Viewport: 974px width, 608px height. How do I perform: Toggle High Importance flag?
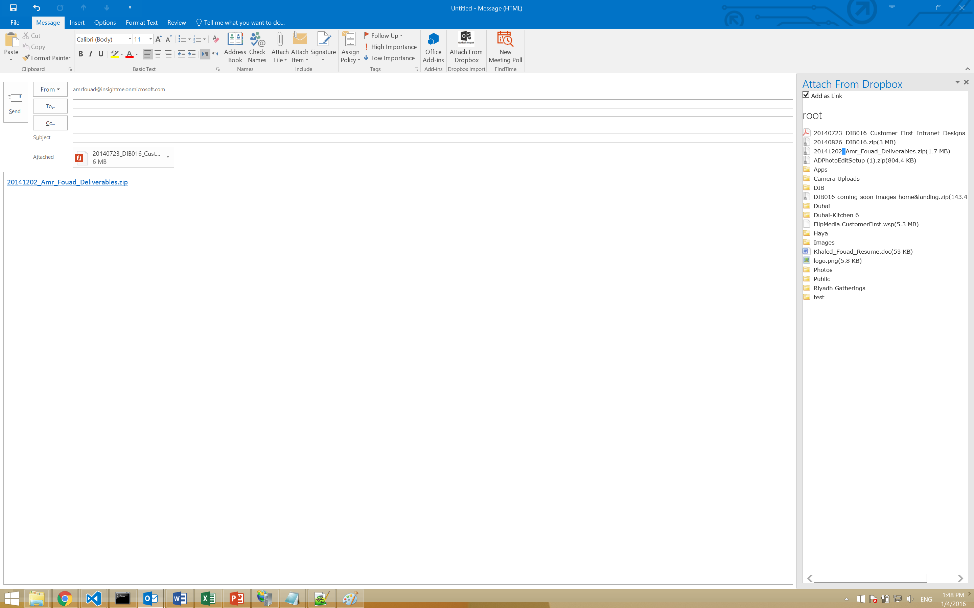click(390, 47)
